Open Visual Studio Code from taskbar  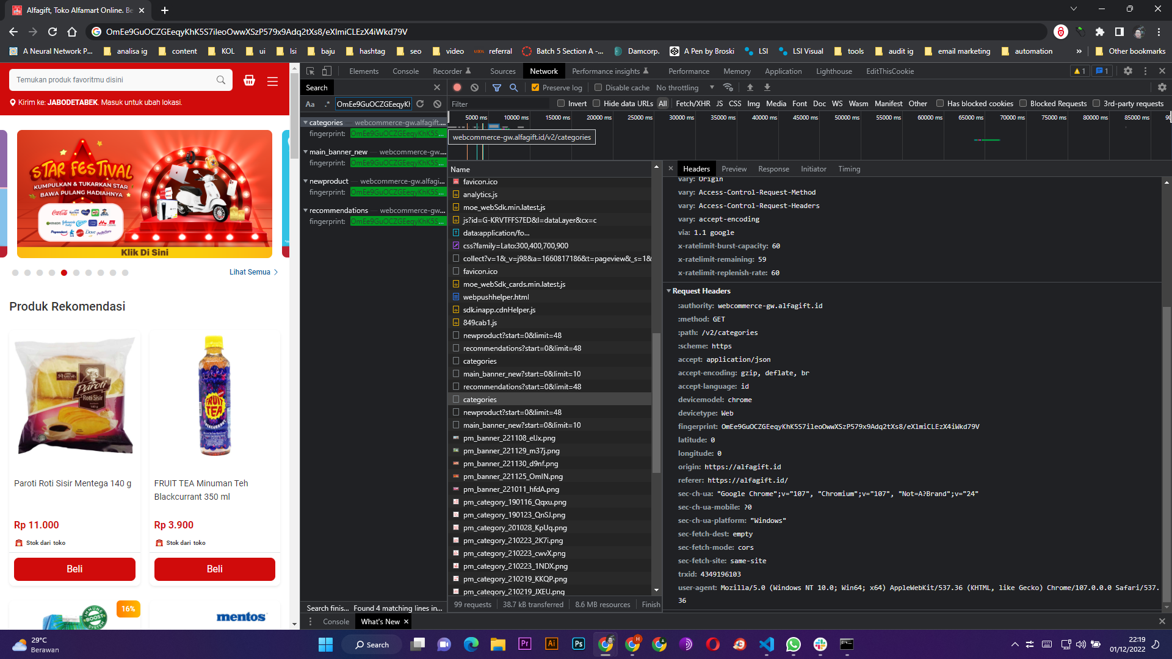coord(767,644)
